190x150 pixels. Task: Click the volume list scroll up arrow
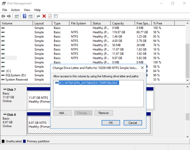tap(187, 23)
